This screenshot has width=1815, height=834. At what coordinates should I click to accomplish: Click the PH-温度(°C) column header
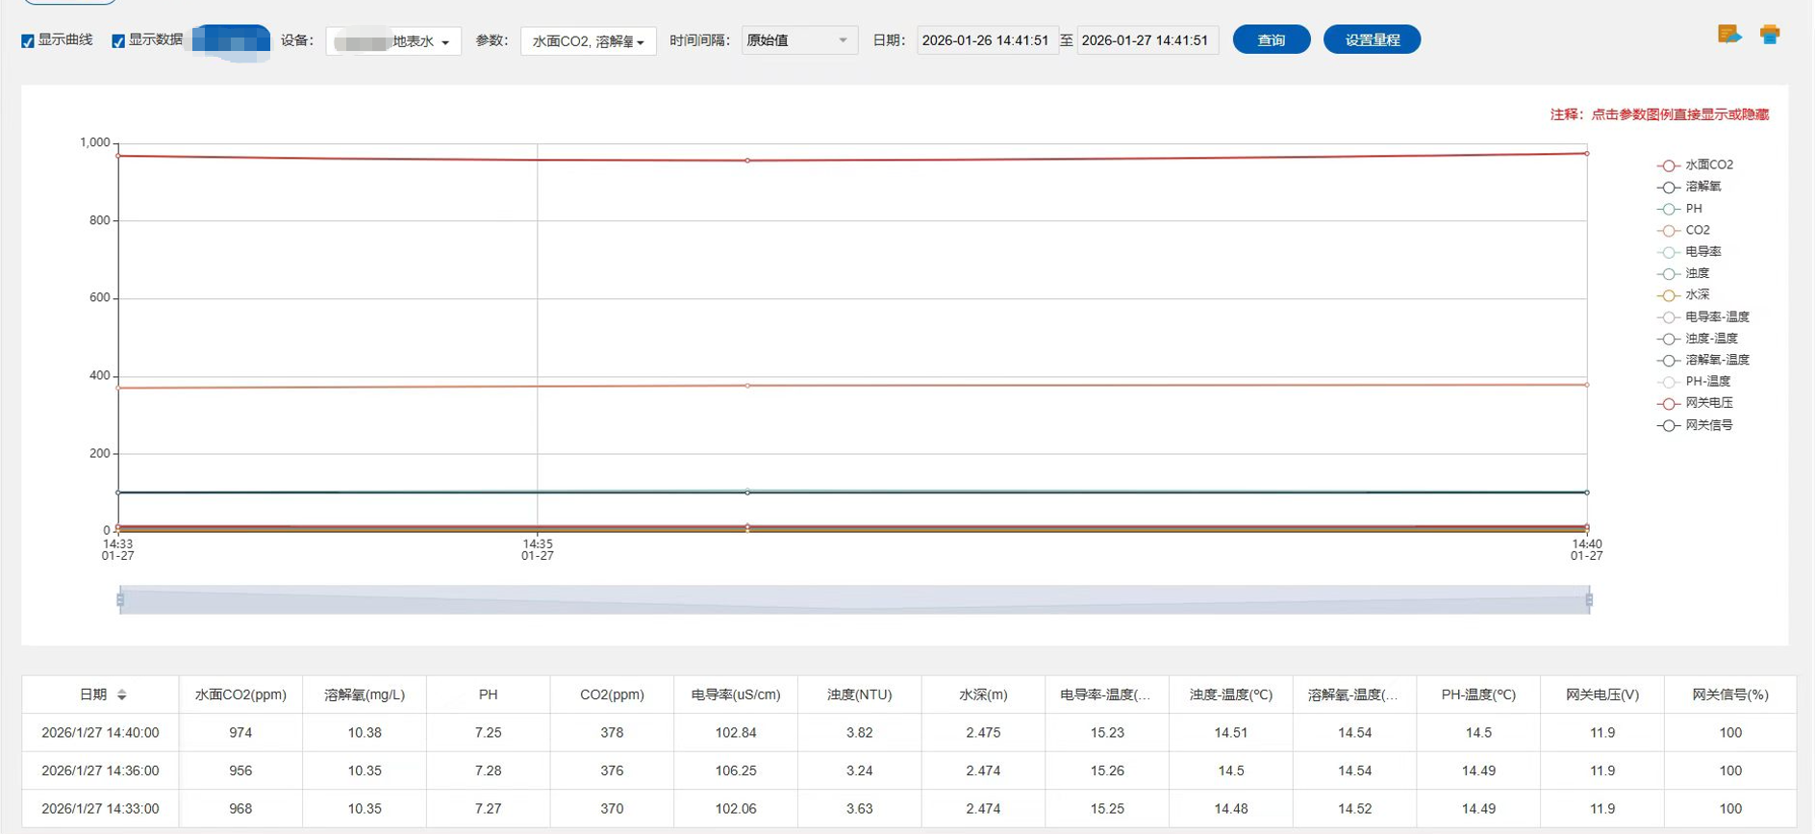pyautogui.click(x=1478, y=695)
